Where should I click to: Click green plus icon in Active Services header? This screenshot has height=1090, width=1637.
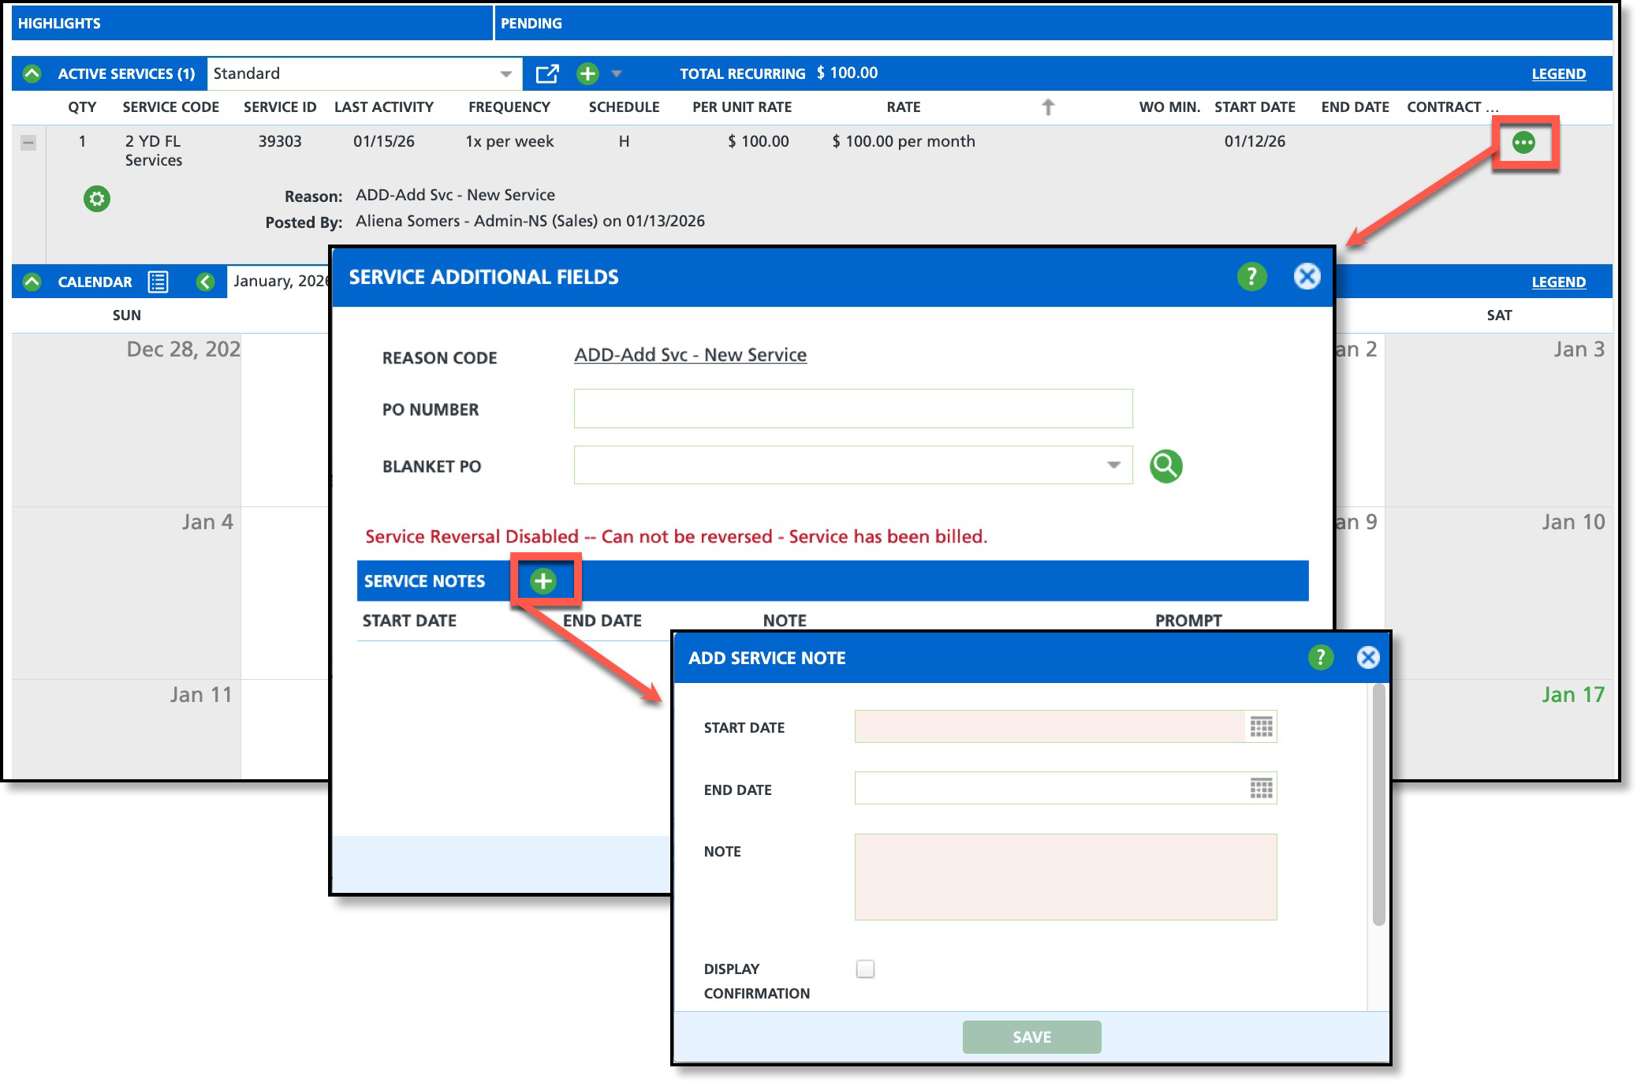587,74
